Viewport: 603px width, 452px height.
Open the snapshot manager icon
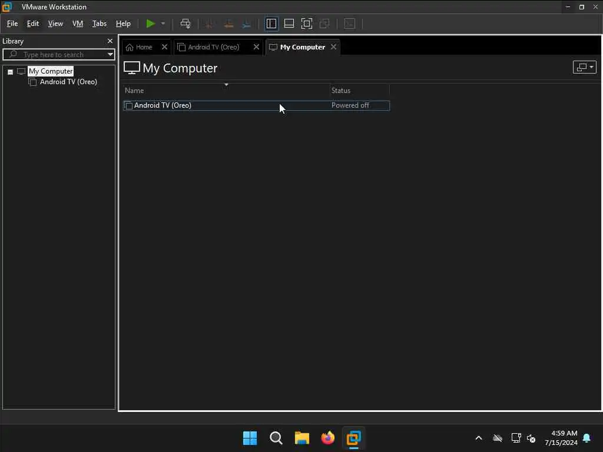[x=247, y=24]
